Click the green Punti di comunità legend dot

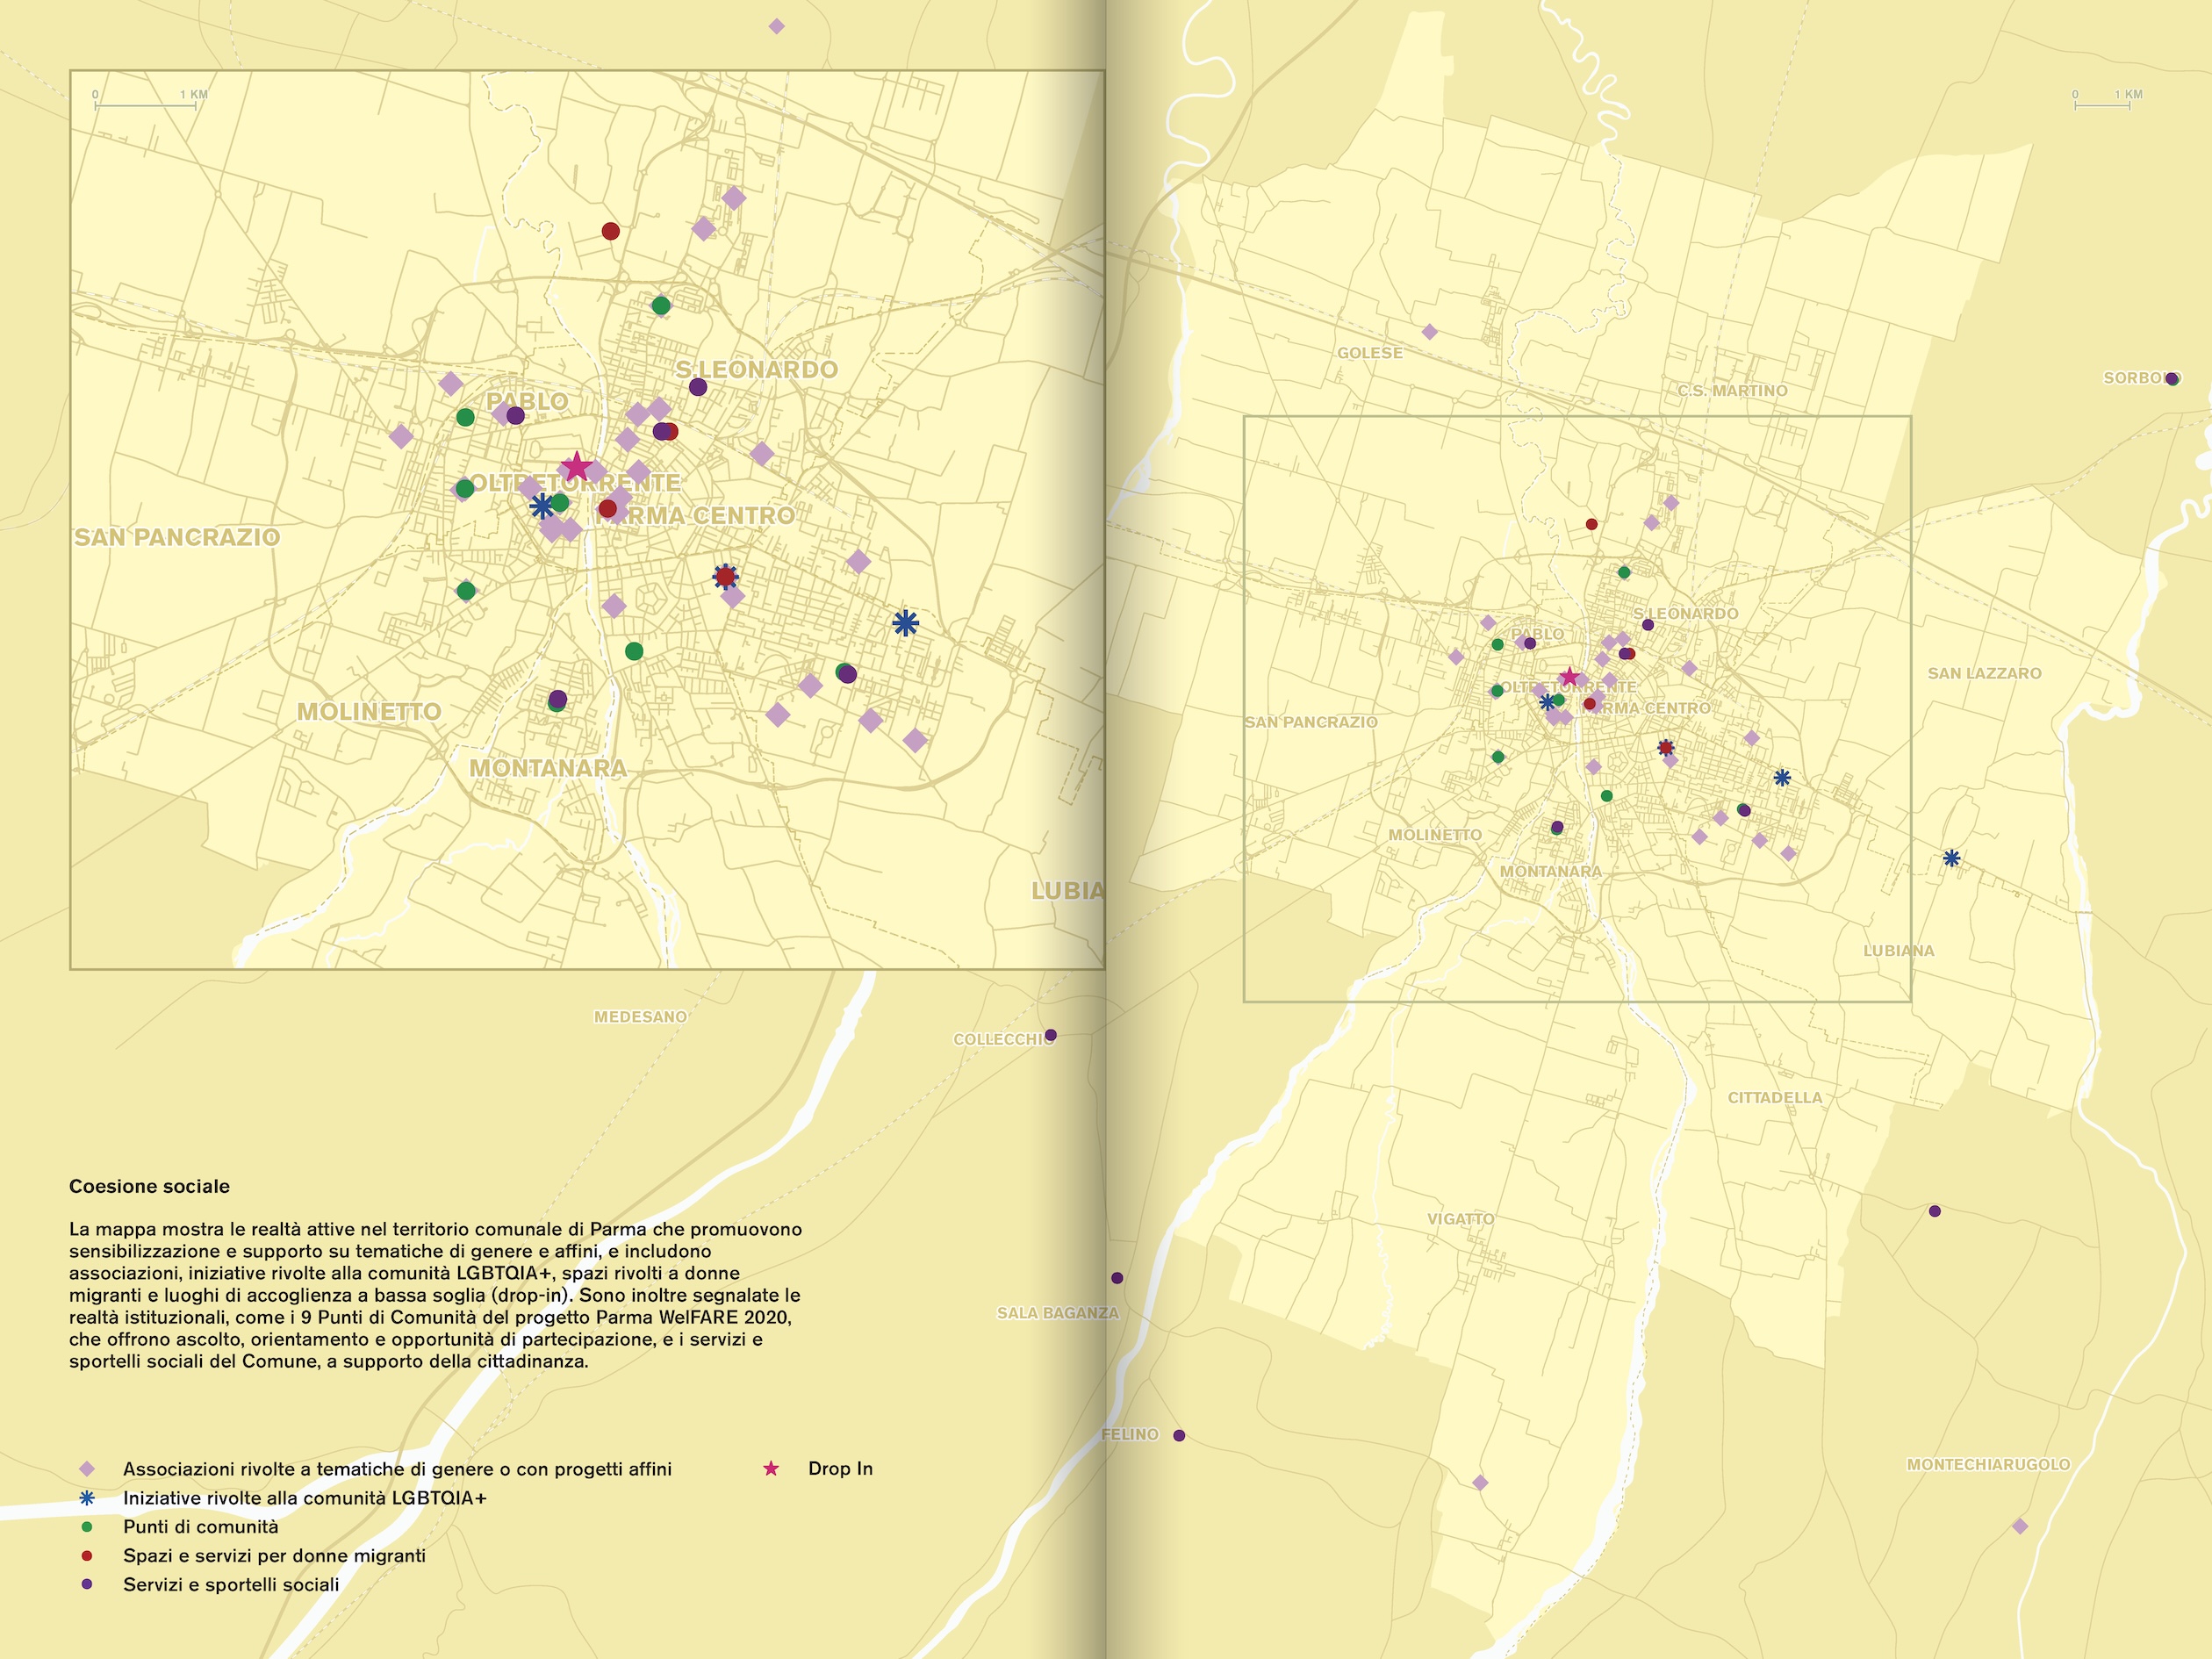pyautogui.click(x=87, y=1527)
